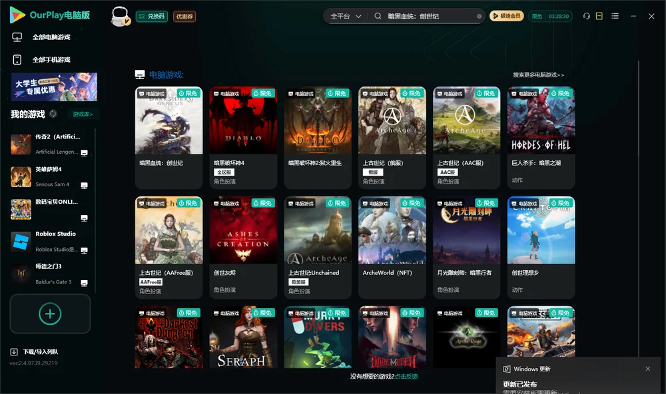Open 博德之门3 in my games list
The width and height of the screenshot is (666, 394).
point(50,274)
